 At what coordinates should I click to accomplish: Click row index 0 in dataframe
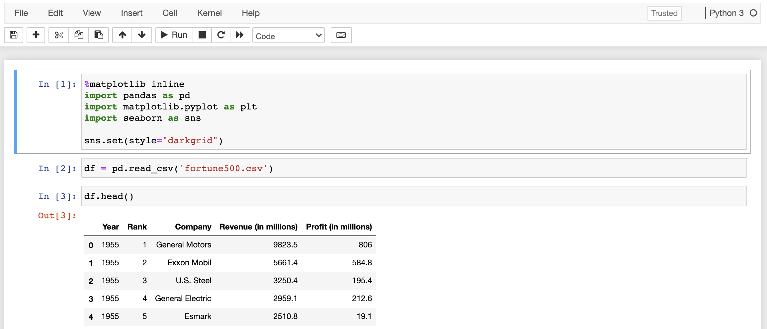tap(91, 245)
